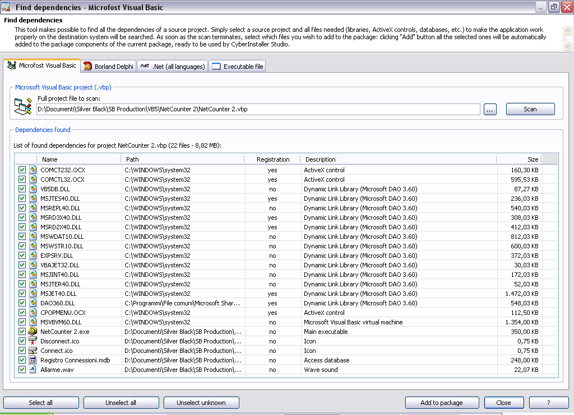
Task: Click the Allarme.wav sound file icon
Action: pyautogui.click(x=33, y=369)
